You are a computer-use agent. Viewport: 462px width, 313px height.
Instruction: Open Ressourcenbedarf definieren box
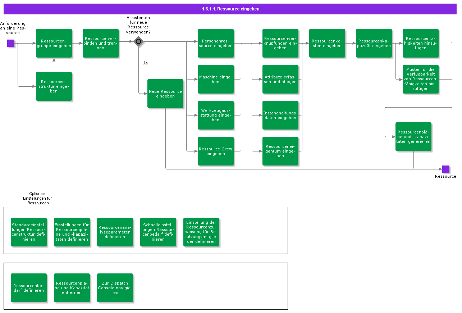29,288
